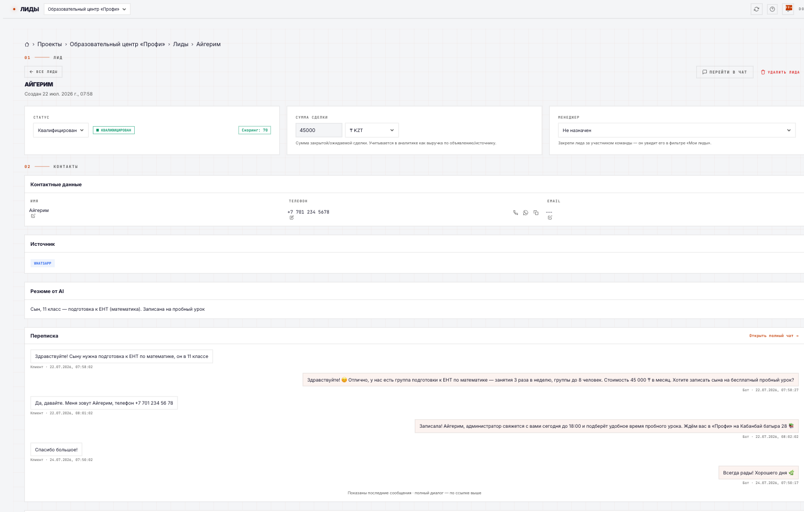Click Перейти в чат button
The image size is (804, 512).
(x=725, y=72)
